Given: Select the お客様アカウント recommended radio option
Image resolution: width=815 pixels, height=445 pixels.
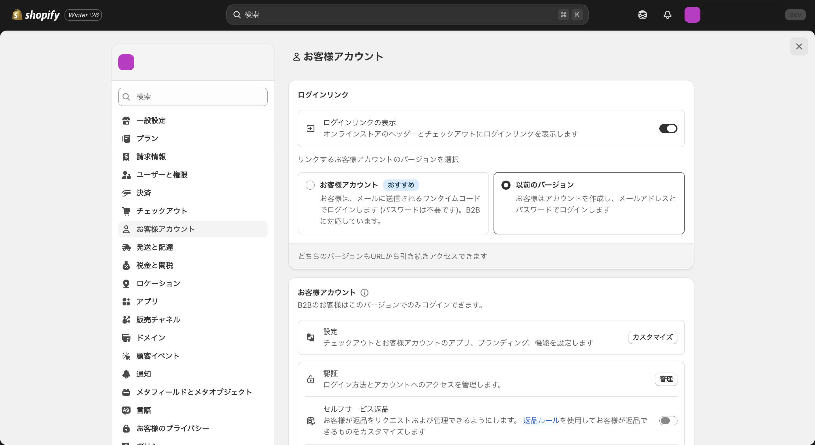Looking at the screenshot, I should [x=310, y=185].
